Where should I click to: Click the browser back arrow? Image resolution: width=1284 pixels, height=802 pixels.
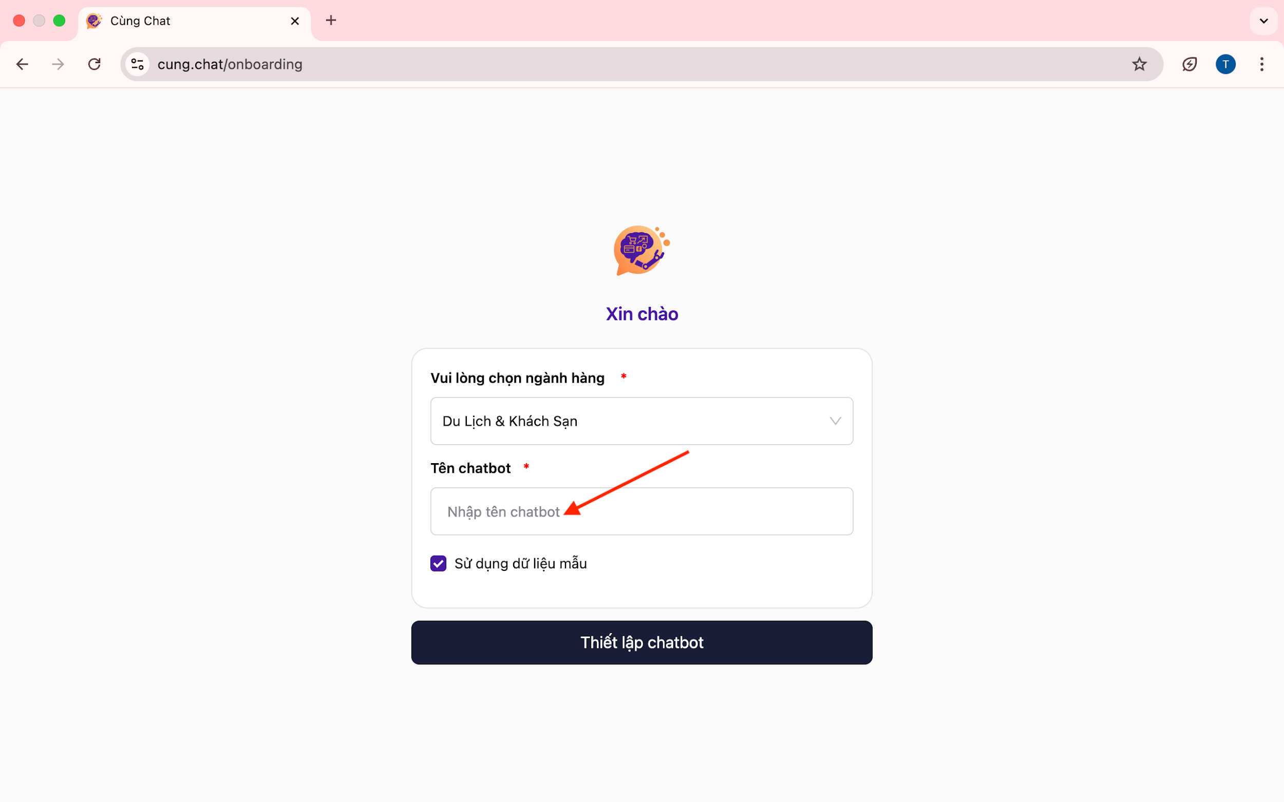pos(22,64)
